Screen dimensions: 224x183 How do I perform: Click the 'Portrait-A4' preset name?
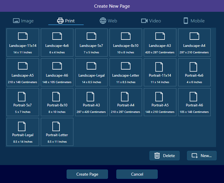point(126,105)
